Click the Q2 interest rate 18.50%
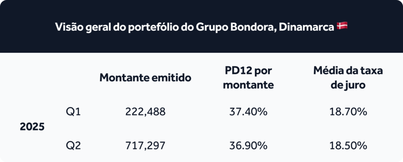403x162 pixels. [x=348, y=145]
